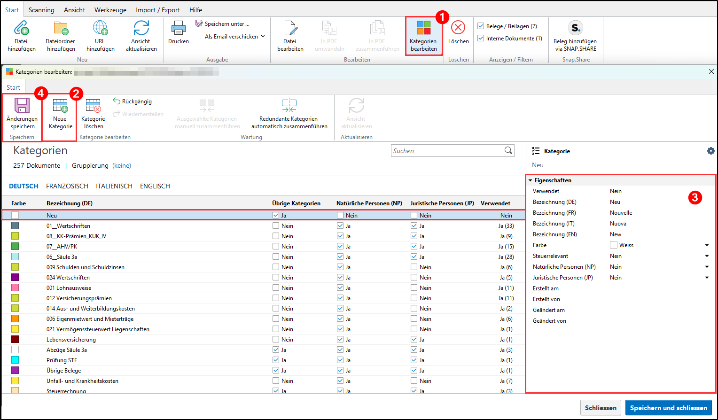This screenshot has height=420, width=718.
Task: Toggle Belege / Beilagen (7) filter
Action: [x=481, y=26]
